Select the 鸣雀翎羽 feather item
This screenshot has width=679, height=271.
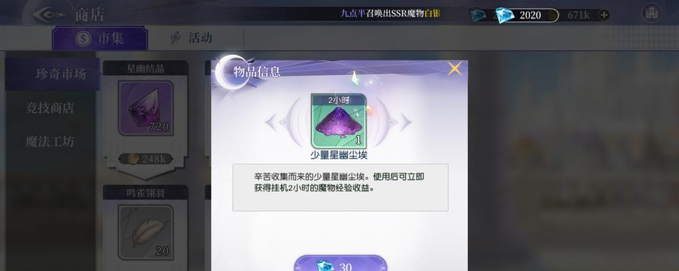pyautogui.click(x=145, y=232)
